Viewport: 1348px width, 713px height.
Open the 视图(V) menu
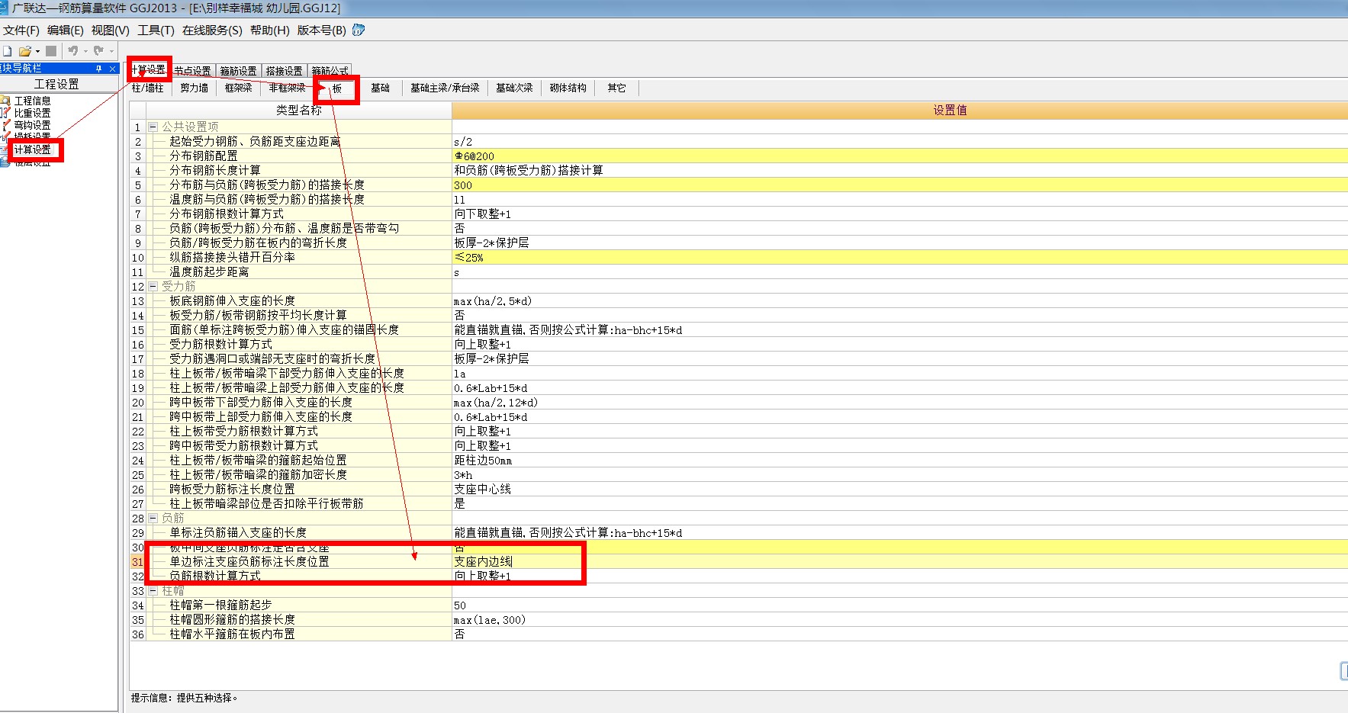(x=111, y=30)
